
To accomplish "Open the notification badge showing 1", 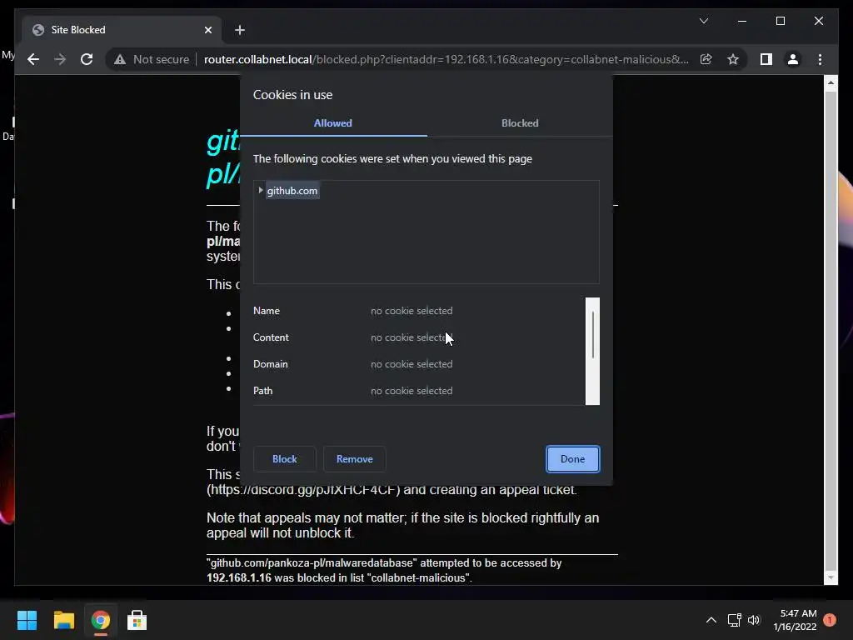I will (830, 620).
